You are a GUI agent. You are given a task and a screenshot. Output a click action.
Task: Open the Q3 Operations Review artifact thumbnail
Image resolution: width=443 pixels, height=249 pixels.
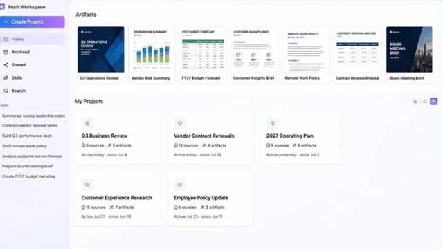[101, 49]
